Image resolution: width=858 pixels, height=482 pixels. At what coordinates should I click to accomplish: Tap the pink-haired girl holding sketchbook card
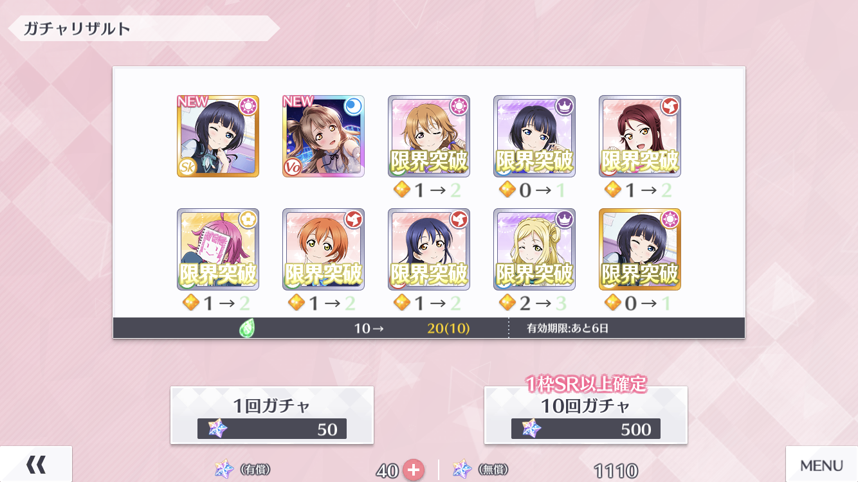218,249
